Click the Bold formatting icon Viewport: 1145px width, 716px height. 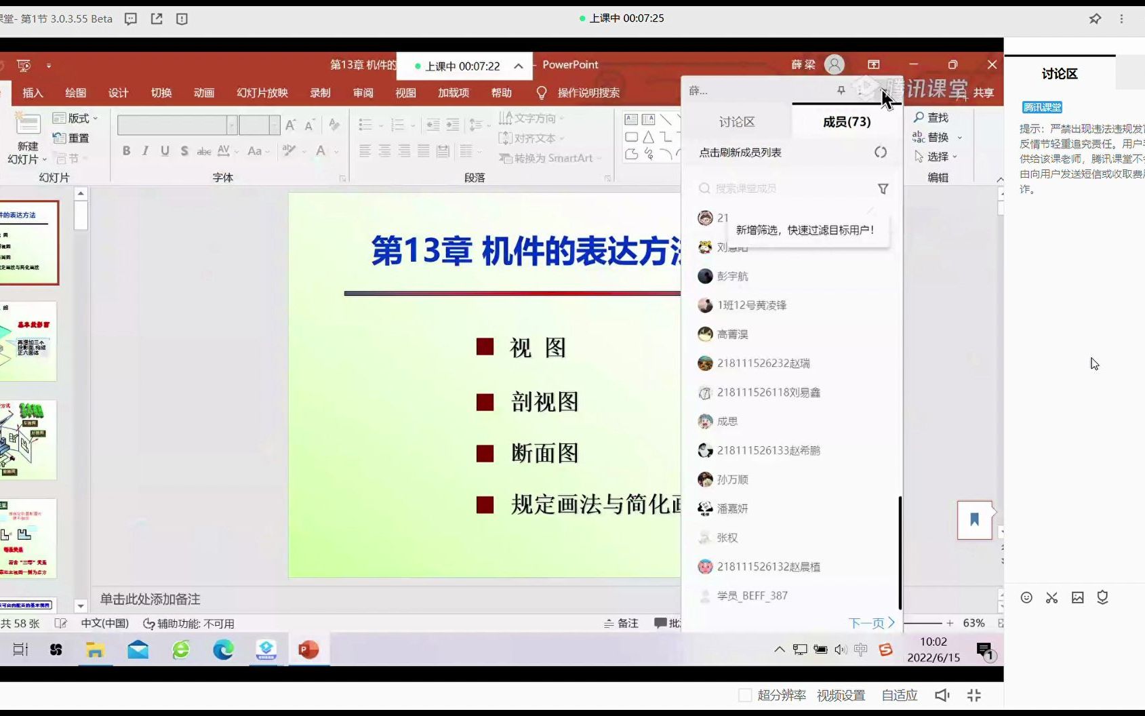pyautogui.click(x=126, y=151)
